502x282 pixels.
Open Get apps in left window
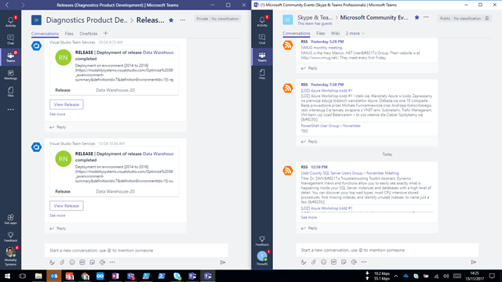pyautogui.click(x=10, y=219)
